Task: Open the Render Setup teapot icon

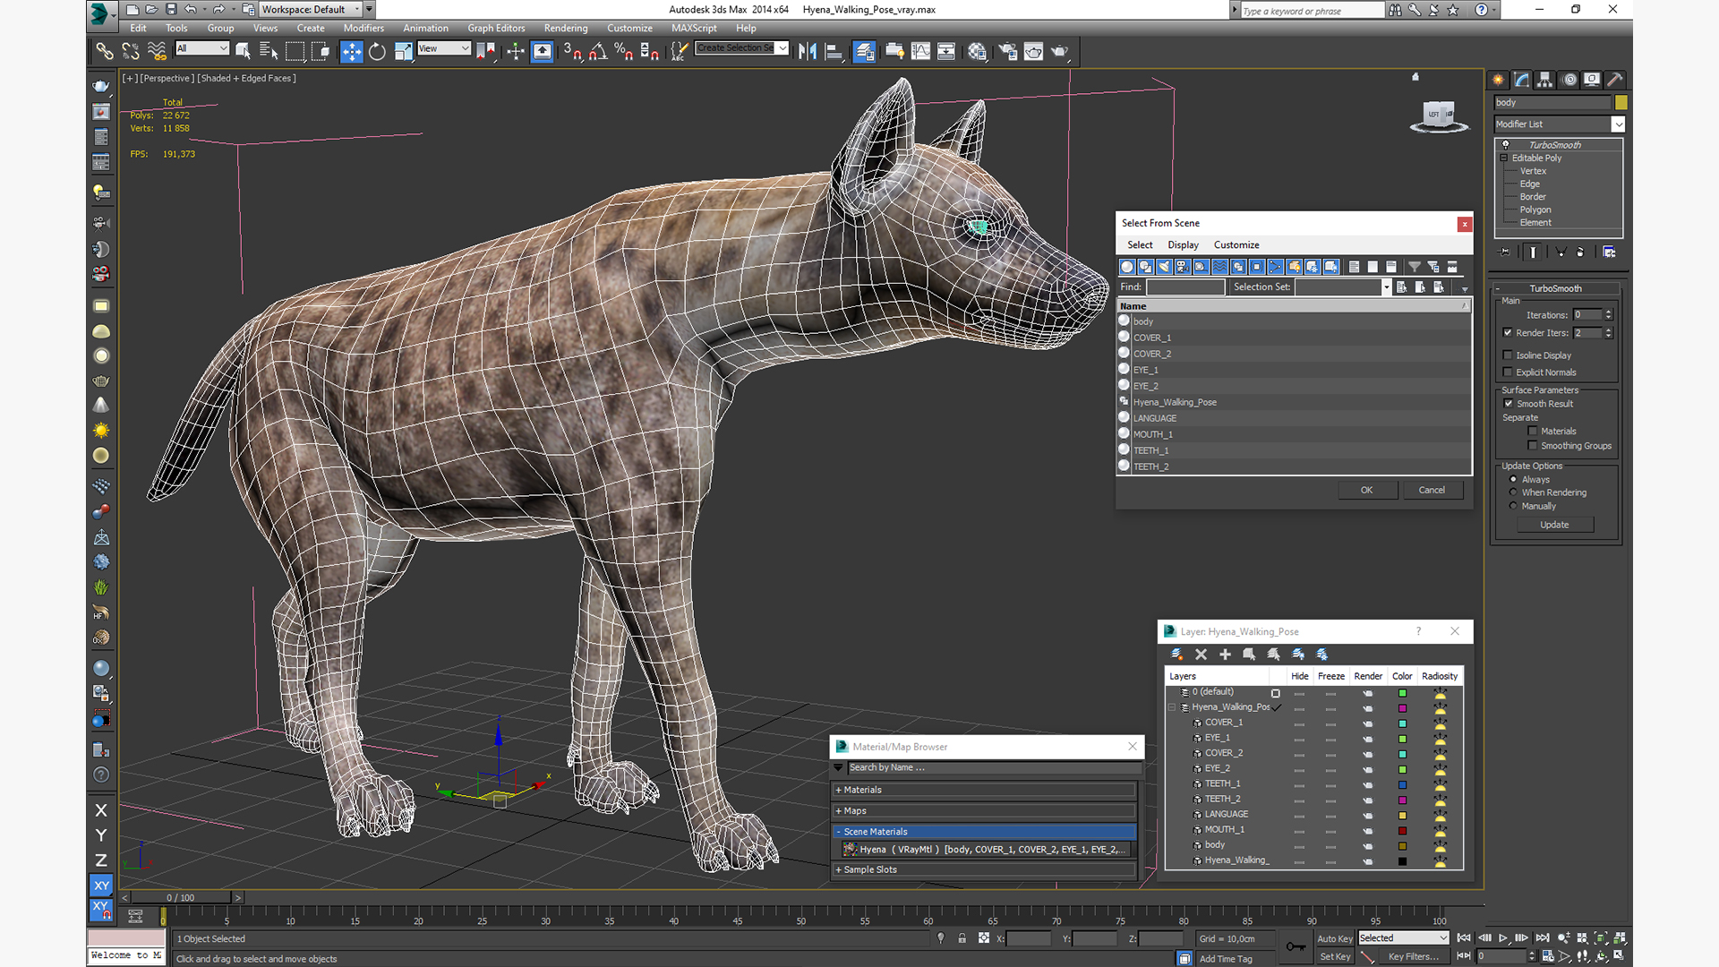Action: coord(1007,51)
